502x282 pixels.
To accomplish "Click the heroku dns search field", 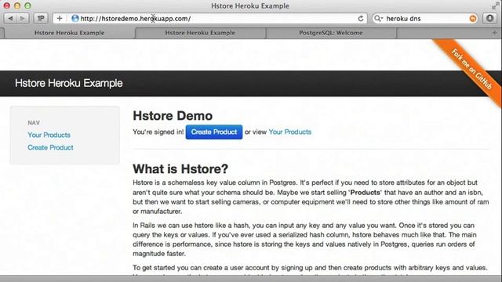I will (x=426, y=19).
